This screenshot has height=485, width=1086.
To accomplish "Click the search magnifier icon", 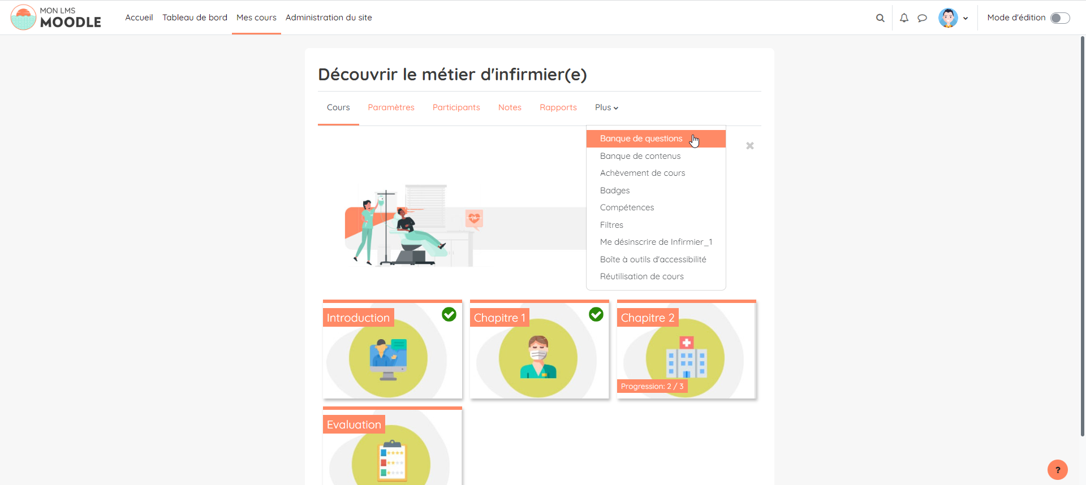I will [x=880, y=18].
